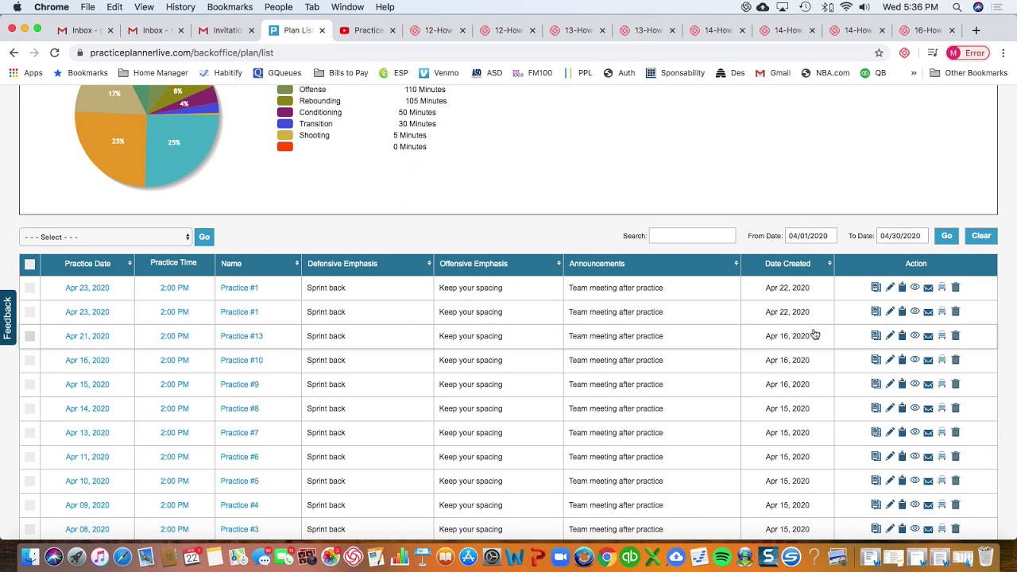Viewport: 1017px width, 572px height.
Task: Sort by the Name column
Action: pyautogui.click(x=258, y=264)
